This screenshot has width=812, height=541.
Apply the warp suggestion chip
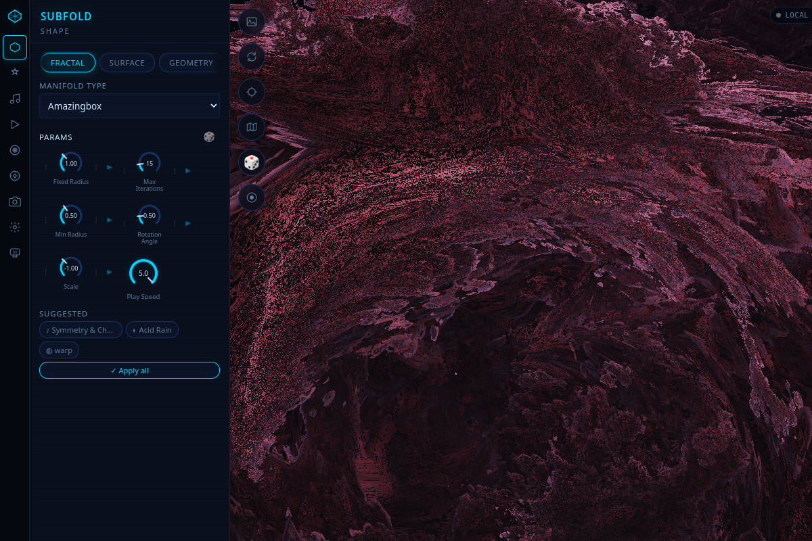pos(59,350)
